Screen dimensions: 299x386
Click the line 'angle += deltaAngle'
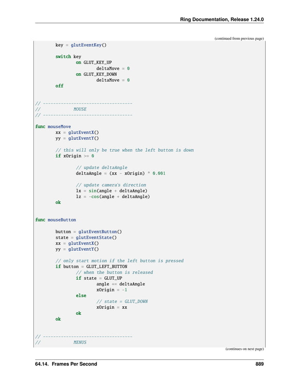point(120,284)
